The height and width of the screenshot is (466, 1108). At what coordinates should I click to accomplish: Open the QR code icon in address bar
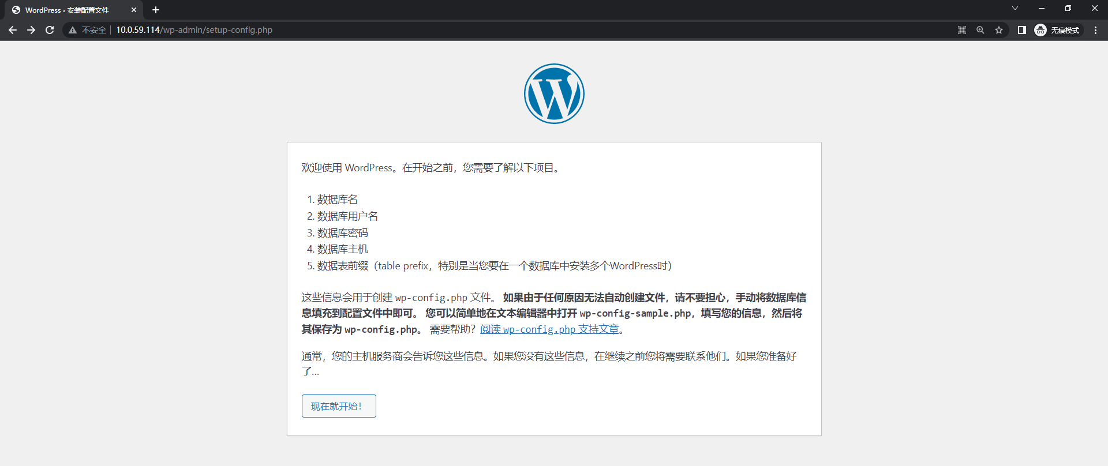point(962,30)
